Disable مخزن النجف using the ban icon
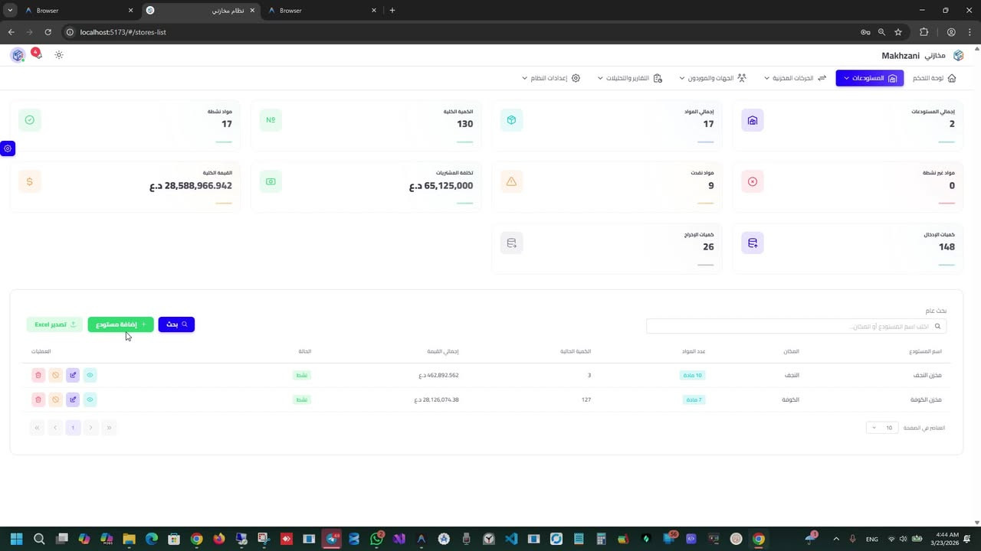The height and width of the screenshot is (551, 981). coord(55,375)
